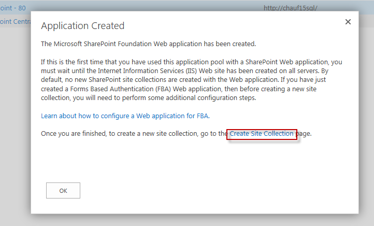374x226 pixels.
Task: Click the 'oint Centr' entry behind the dialog
Action: pyautogui.click(x=16, y=21)
